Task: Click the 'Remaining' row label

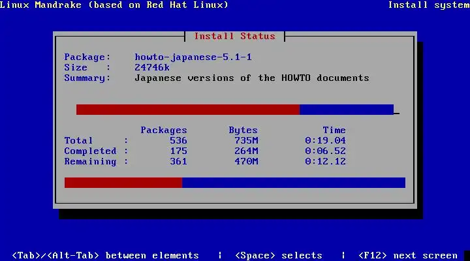Action: click(x=91, y=162)
